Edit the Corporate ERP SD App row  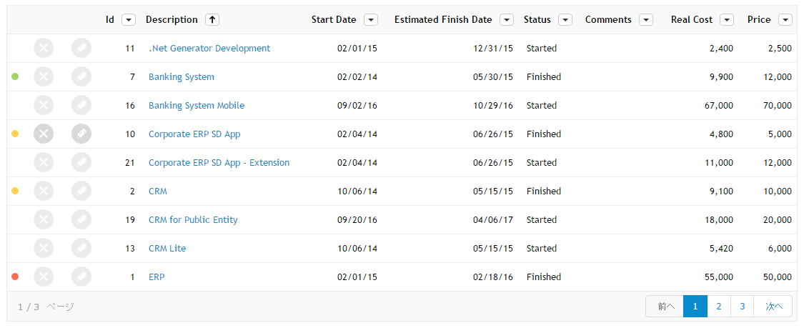(x=81, y=134)
